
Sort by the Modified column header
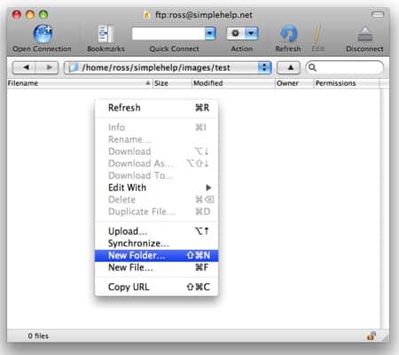(x=233, y=83)
